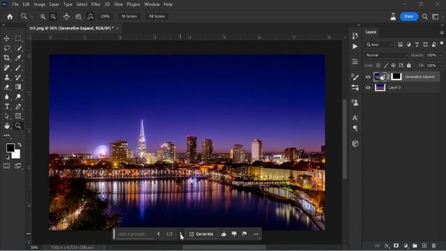Toggle adjustment layer filter
The width and height of the screenshot is (446, 251).
pos(409,45)
